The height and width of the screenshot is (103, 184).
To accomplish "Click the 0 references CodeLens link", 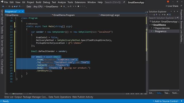I will coord(32,24).
